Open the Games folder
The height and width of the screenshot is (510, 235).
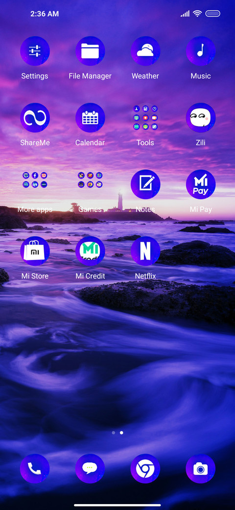point(90,180)
